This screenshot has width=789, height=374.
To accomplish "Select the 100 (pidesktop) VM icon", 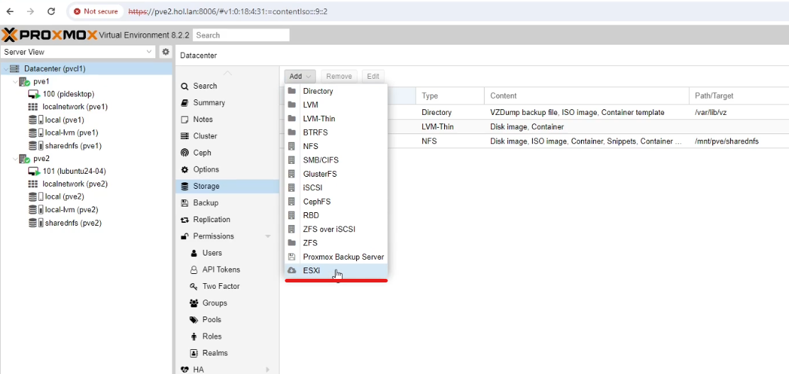I will (x=34, y=94).
